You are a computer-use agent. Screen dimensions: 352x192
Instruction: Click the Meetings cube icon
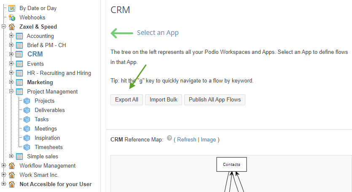click(x=27, y=129)
